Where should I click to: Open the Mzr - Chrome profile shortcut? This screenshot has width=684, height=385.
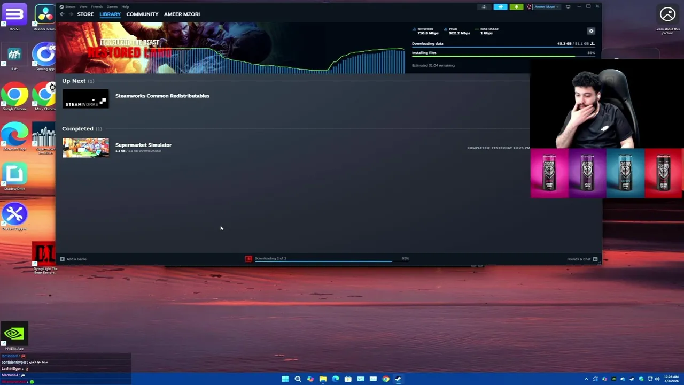[45, 96]
